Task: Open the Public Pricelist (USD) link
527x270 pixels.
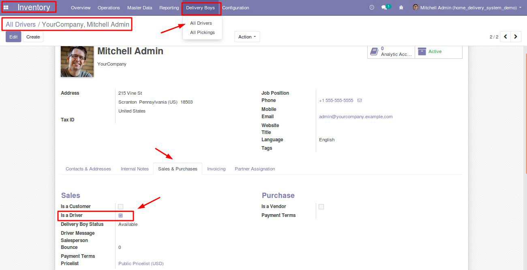Action: pos(141,264)
